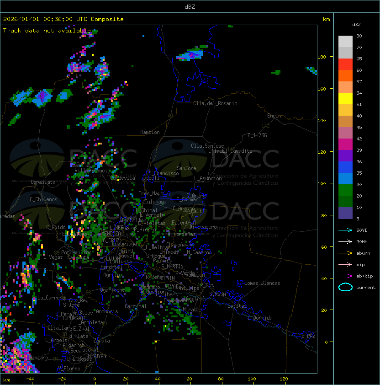The height and width of the screenshot is (385, 380).
Task: Select the Encon location label
Action: [274, 116]
